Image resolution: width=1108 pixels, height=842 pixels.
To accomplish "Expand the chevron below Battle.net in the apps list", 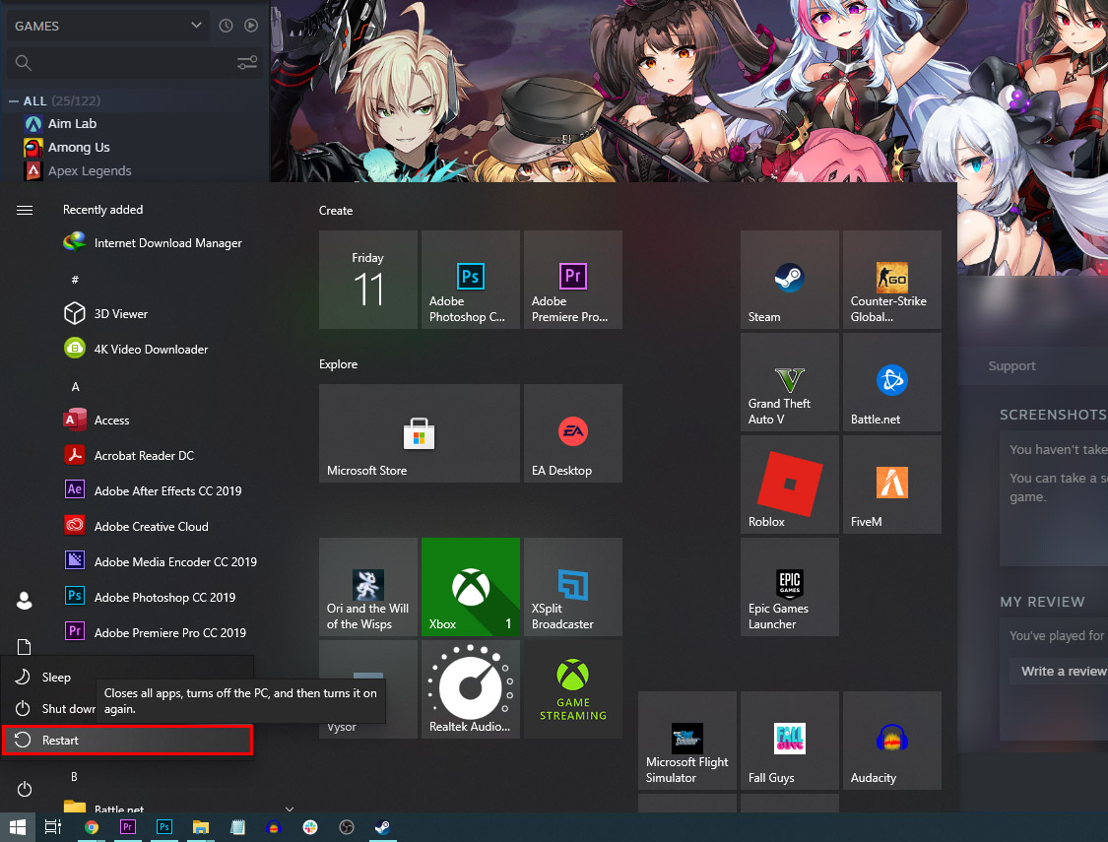I will click(x=288, y=808).
